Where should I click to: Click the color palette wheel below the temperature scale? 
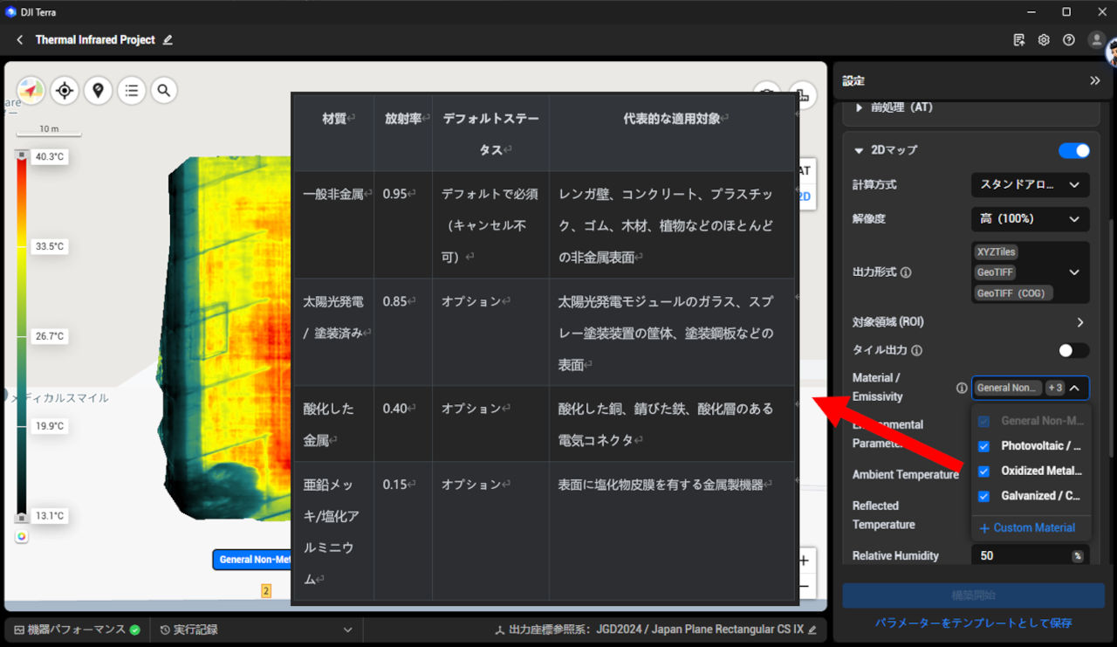tap(21, 536)
